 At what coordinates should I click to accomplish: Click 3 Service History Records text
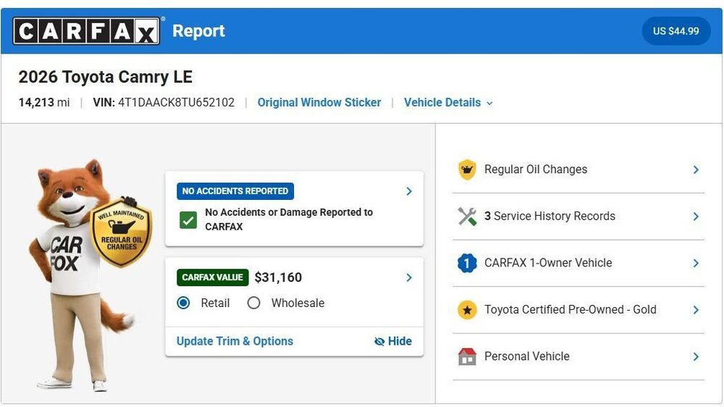(x=550, y=217)
